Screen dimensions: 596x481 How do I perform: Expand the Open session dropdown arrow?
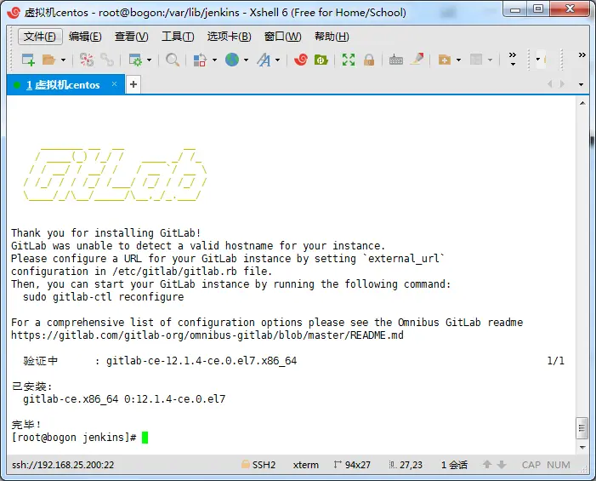coord(63,60)
